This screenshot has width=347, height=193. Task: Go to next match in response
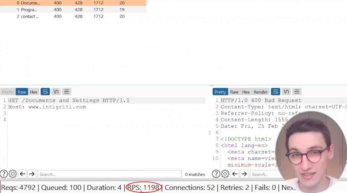pos(244,174)
